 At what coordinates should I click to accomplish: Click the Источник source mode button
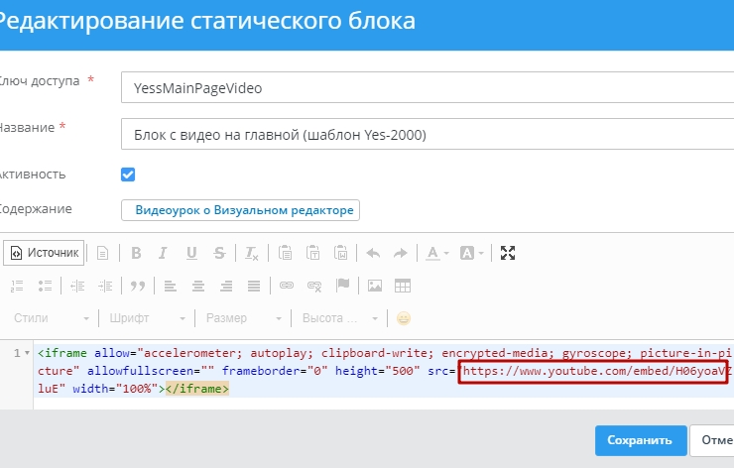(45, 253)
